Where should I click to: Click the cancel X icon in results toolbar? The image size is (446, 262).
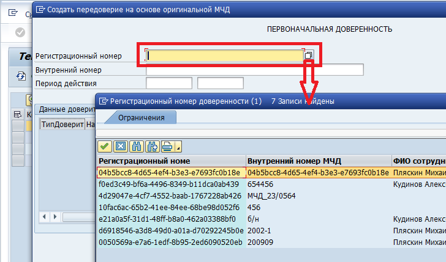120,146
